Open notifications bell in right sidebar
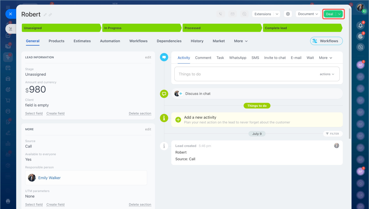Image resolution: width=369 pixels, height=209 pixels. [360, 25]
